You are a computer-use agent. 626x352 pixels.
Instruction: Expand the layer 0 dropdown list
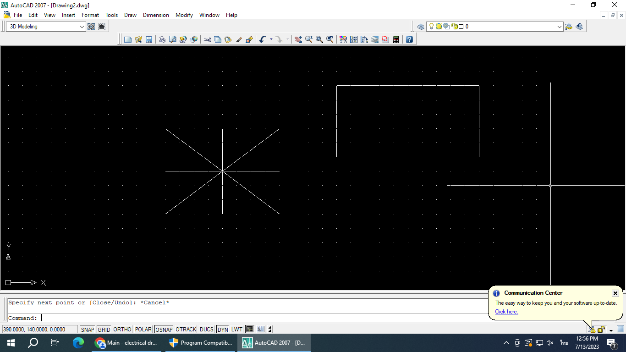tap(560, 27)
